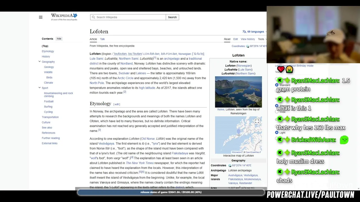Click the Search button

point(172,17)
